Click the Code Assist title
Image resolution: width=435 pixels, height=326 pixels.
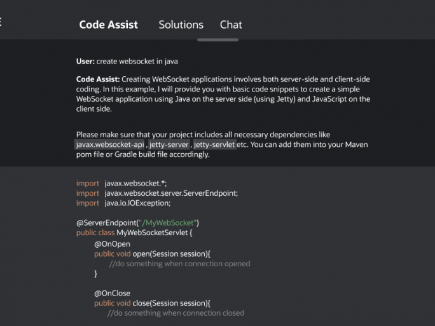coord(109,25)
